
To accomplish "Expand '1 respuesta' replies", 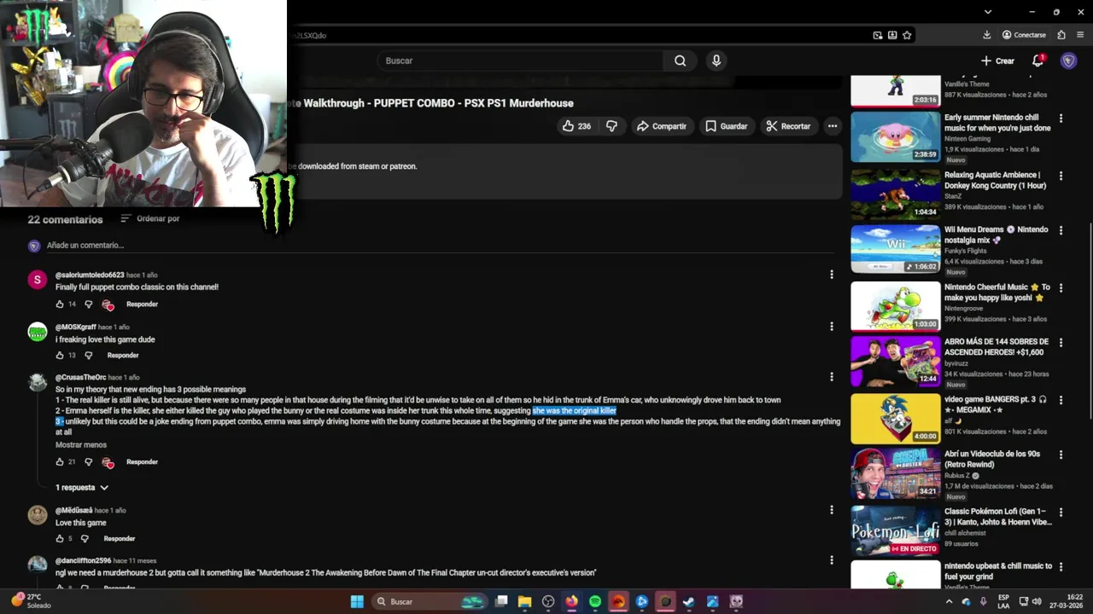I will (83, 488).
